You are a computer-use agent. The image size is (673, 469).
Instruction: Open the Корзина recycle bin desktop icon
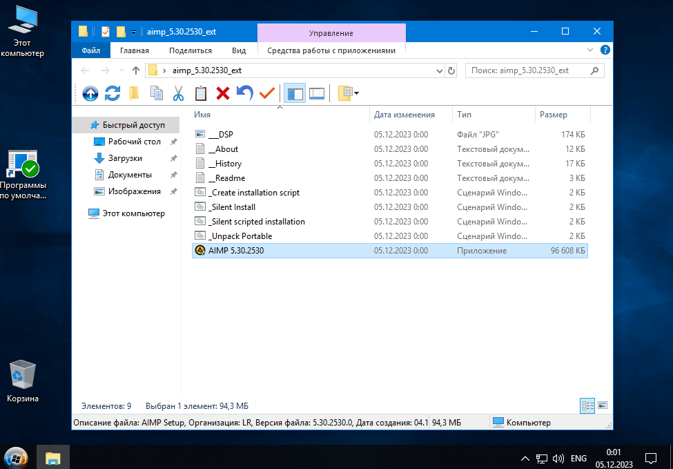(22, 381)
